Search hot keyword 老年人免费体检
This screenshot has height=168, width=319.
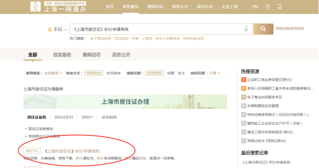click(x=168, y=39)
